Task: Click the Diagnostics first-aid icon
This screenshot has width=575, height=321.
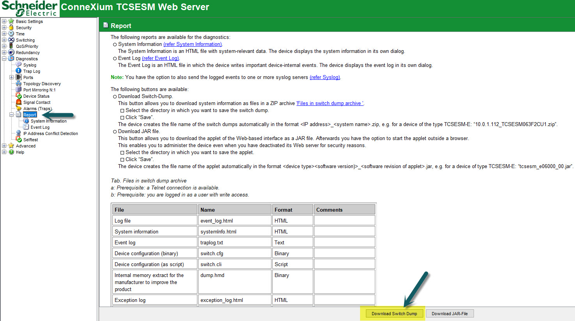Action: pos(11,58)
